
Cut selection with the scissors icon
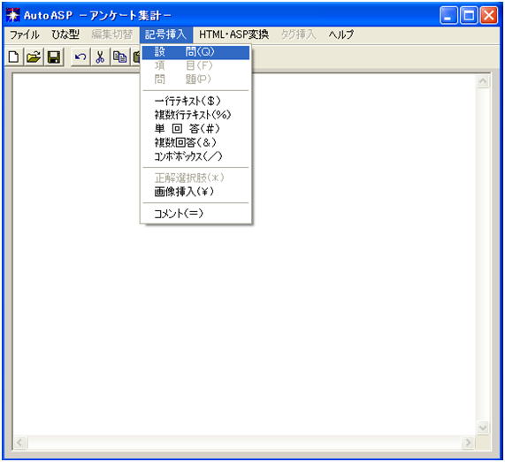pyautogui.click(x=101, y=57)
